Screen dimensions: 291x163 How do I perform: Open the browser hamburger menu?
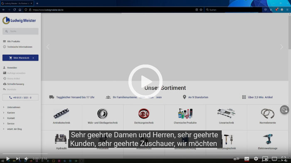pyautogui.click(x=287, y=10)
